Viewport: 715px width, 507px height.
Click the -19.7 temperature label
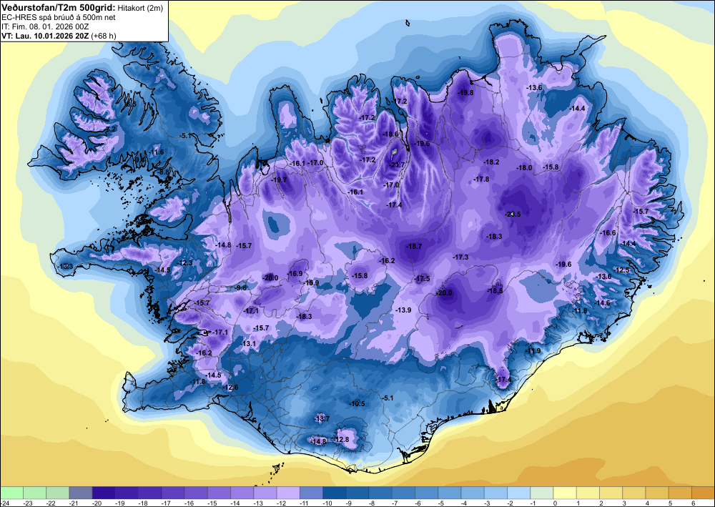279,180
